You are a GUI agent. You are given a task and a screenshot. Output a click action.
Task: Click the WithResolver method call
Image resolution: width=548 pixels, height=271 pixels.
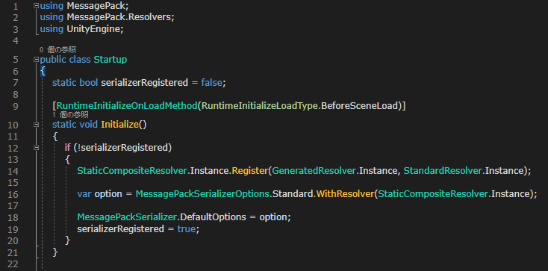tap(345, 194)
